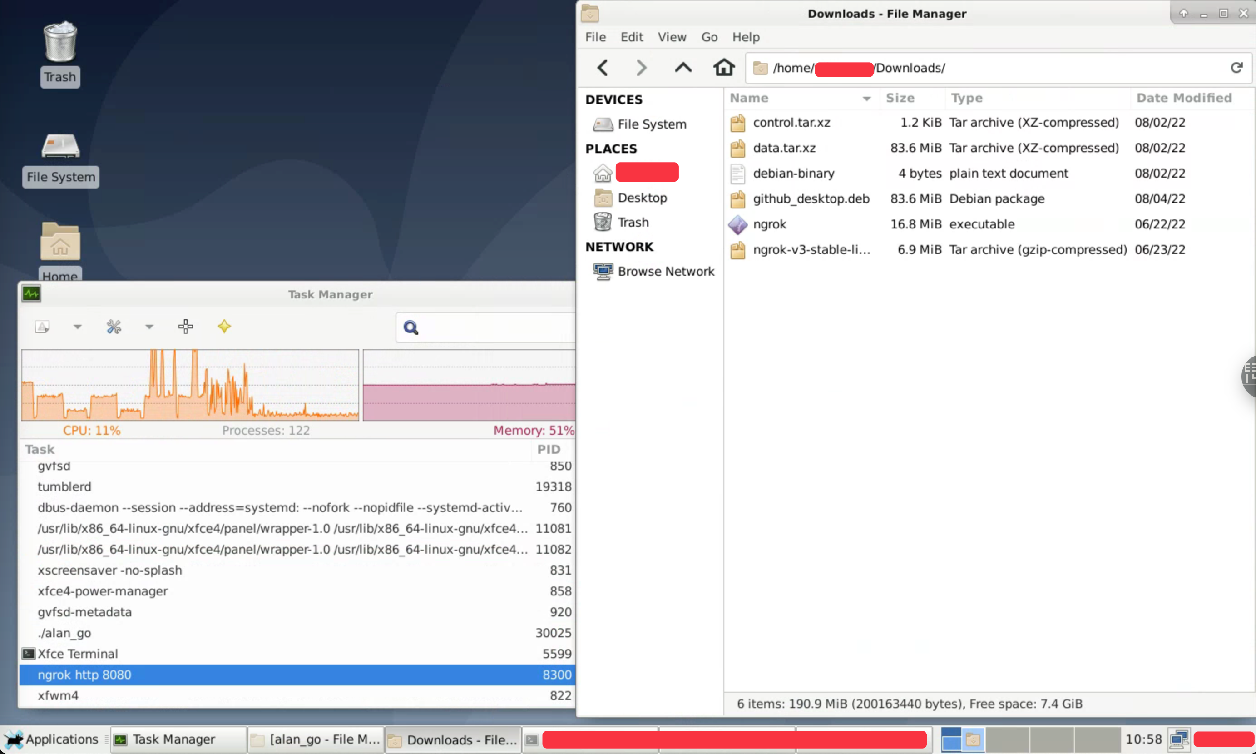Select the ./alan_go process row

[64, 633]
